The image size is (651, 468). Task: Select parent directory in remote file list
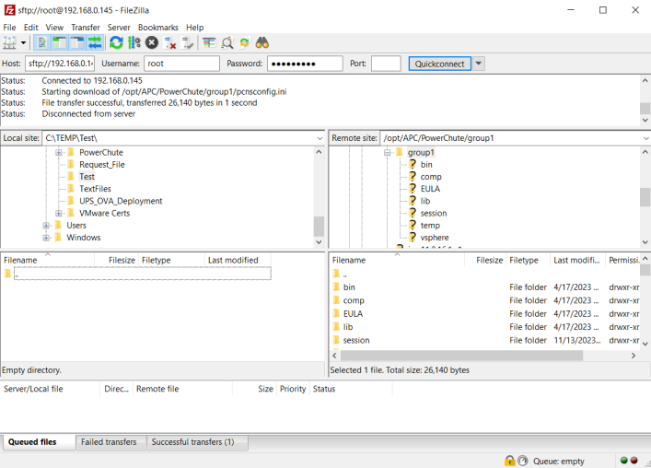(x=486, y=274)
